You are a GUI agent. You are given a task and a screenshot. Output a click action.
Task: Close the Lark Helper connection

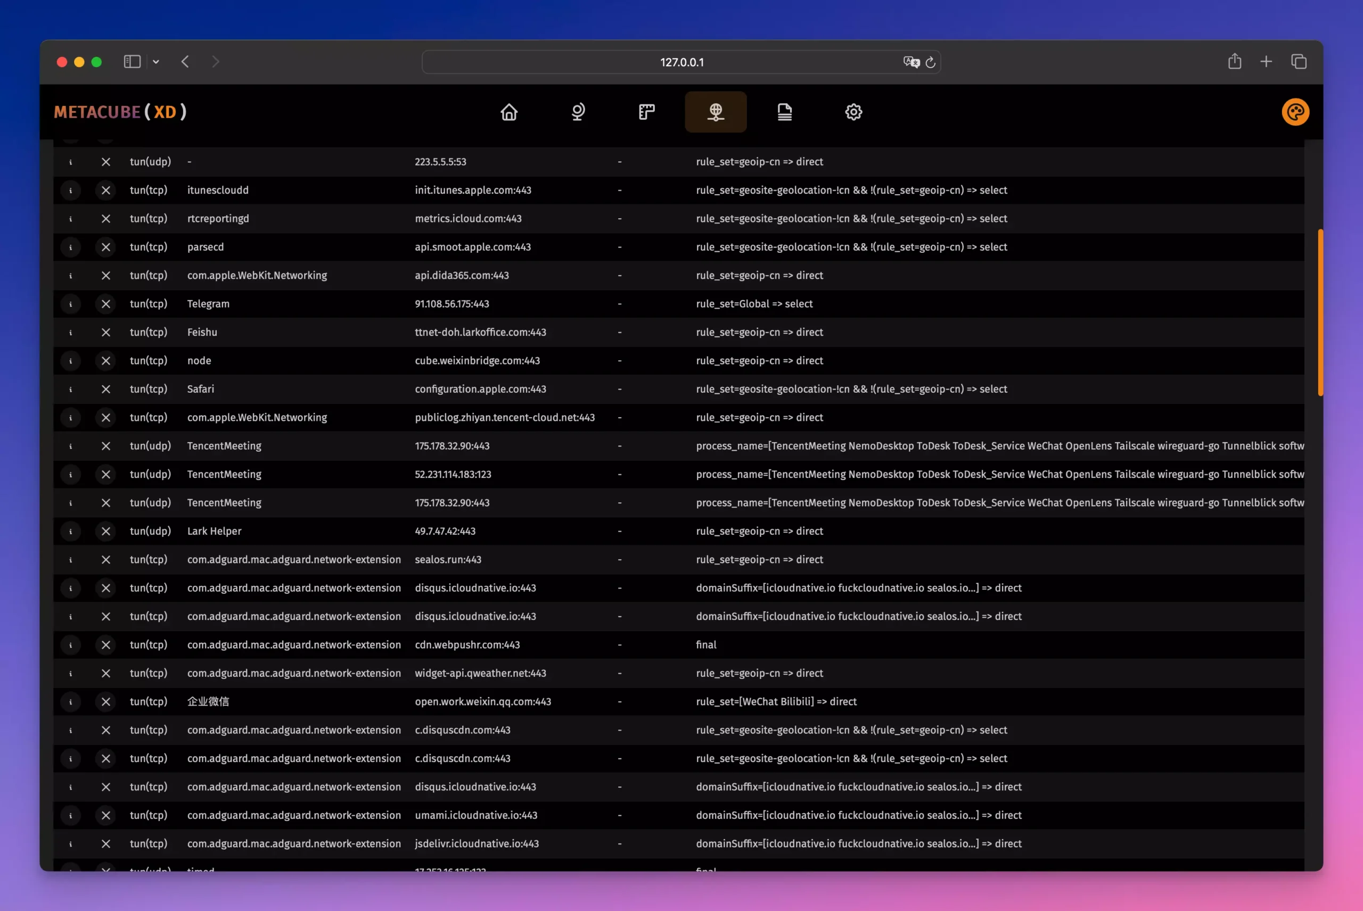[106, 531]
